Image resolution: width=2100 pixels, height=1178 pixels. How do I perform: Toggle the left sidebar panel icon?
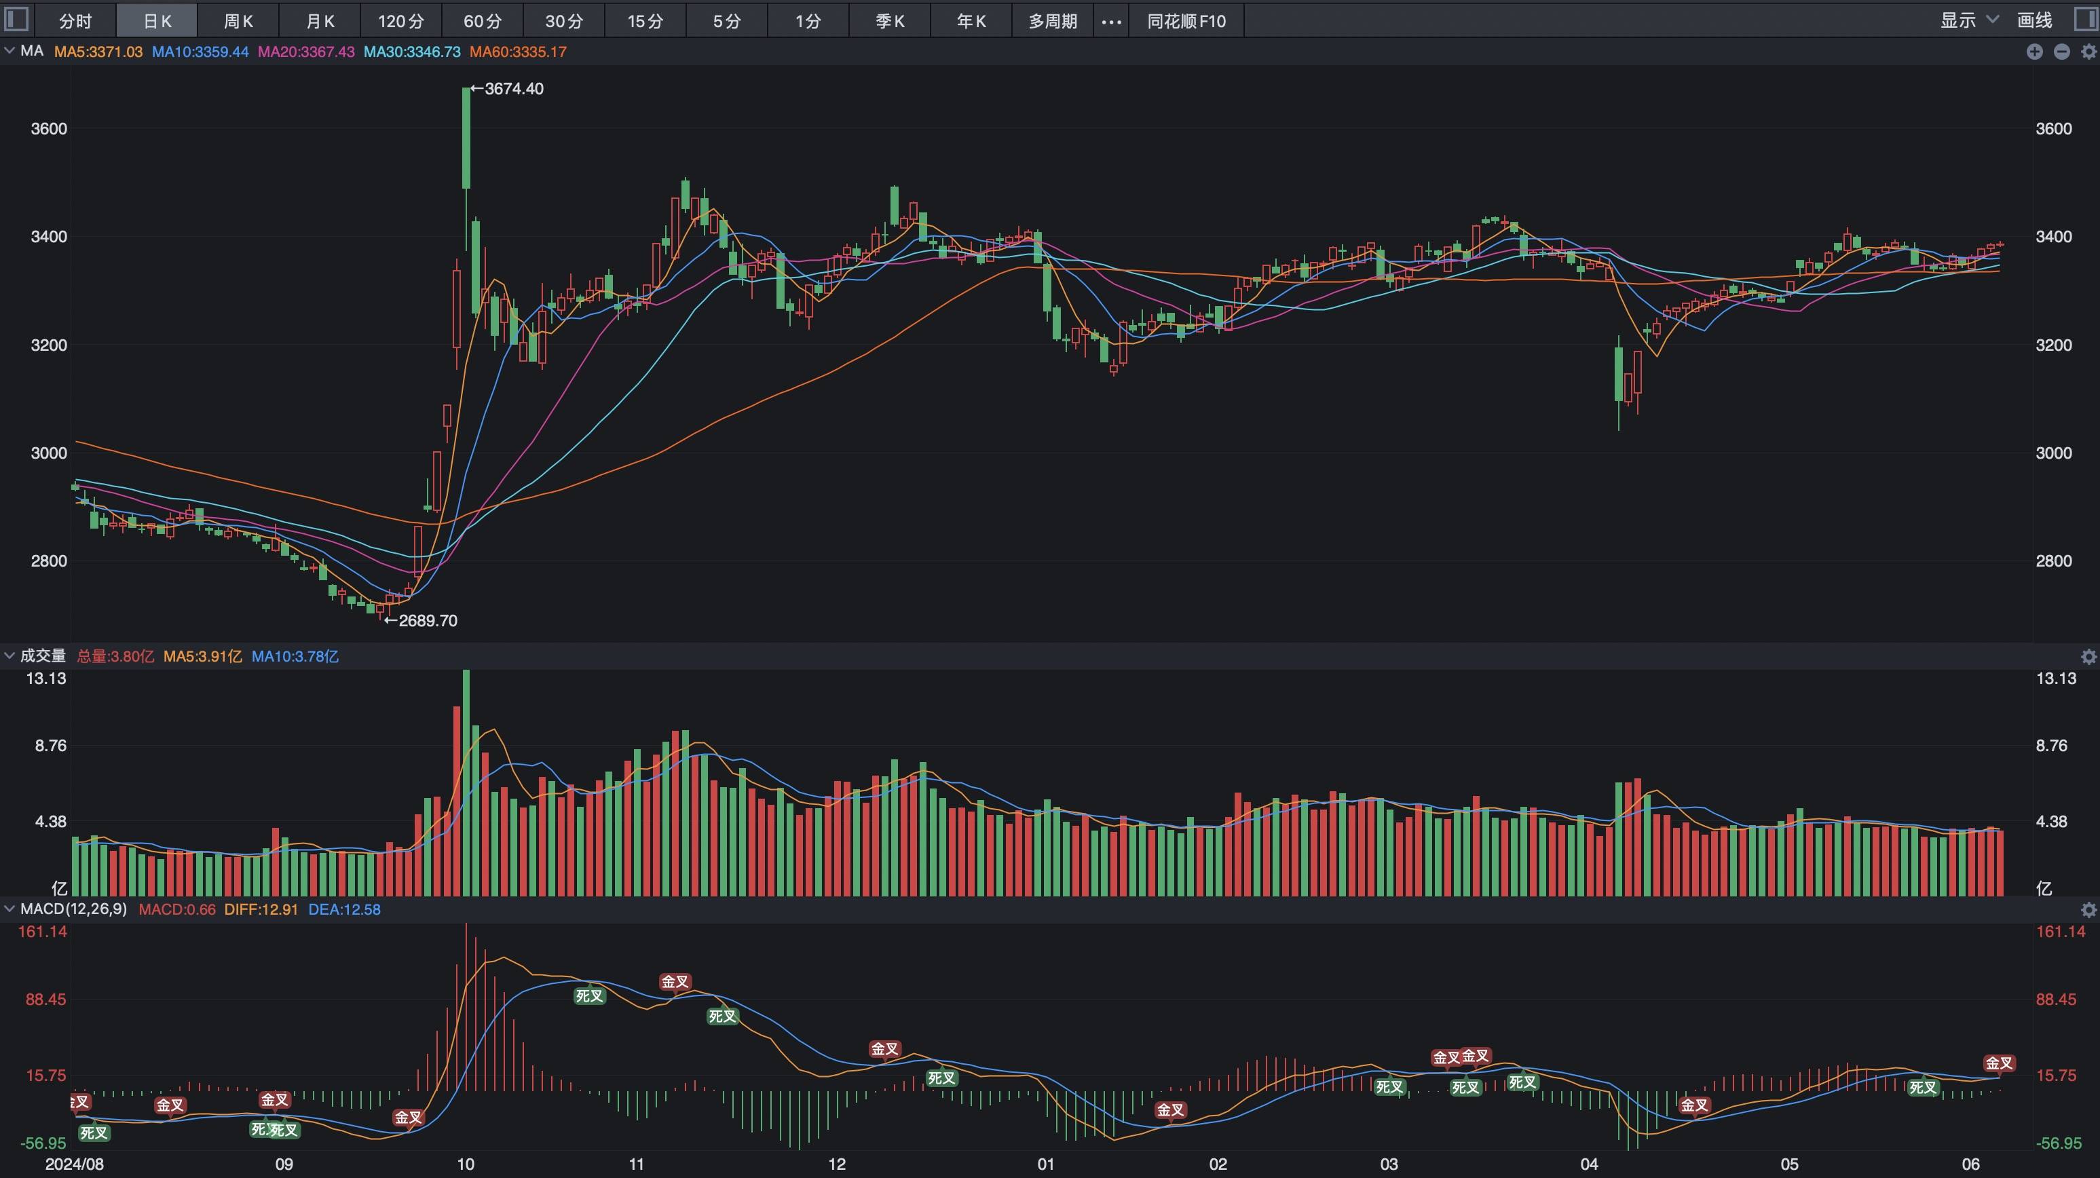16,20
